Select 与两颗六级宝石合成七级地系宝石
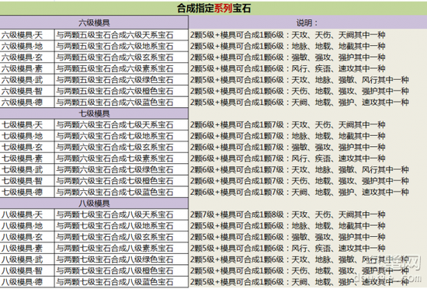Image resolution: width=427 pixels, height=289 pixels. click(x=121, y=136)
